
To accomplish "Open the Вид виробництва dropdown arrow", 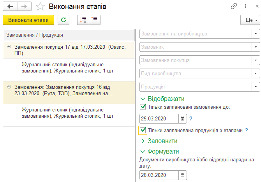I will 256,73.
